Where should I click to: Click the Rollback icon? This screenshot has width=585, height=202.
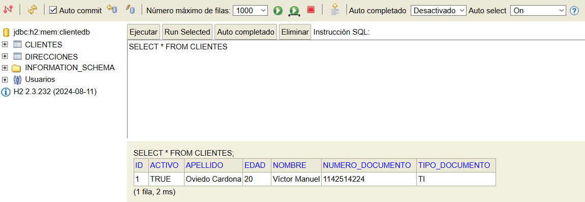pyautogui.click(x=111, y=9)
